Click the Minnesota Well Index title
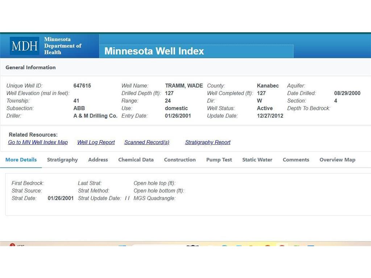Image resolution: width=371 pixels, height=278 pixels. [x=154, y=51]
